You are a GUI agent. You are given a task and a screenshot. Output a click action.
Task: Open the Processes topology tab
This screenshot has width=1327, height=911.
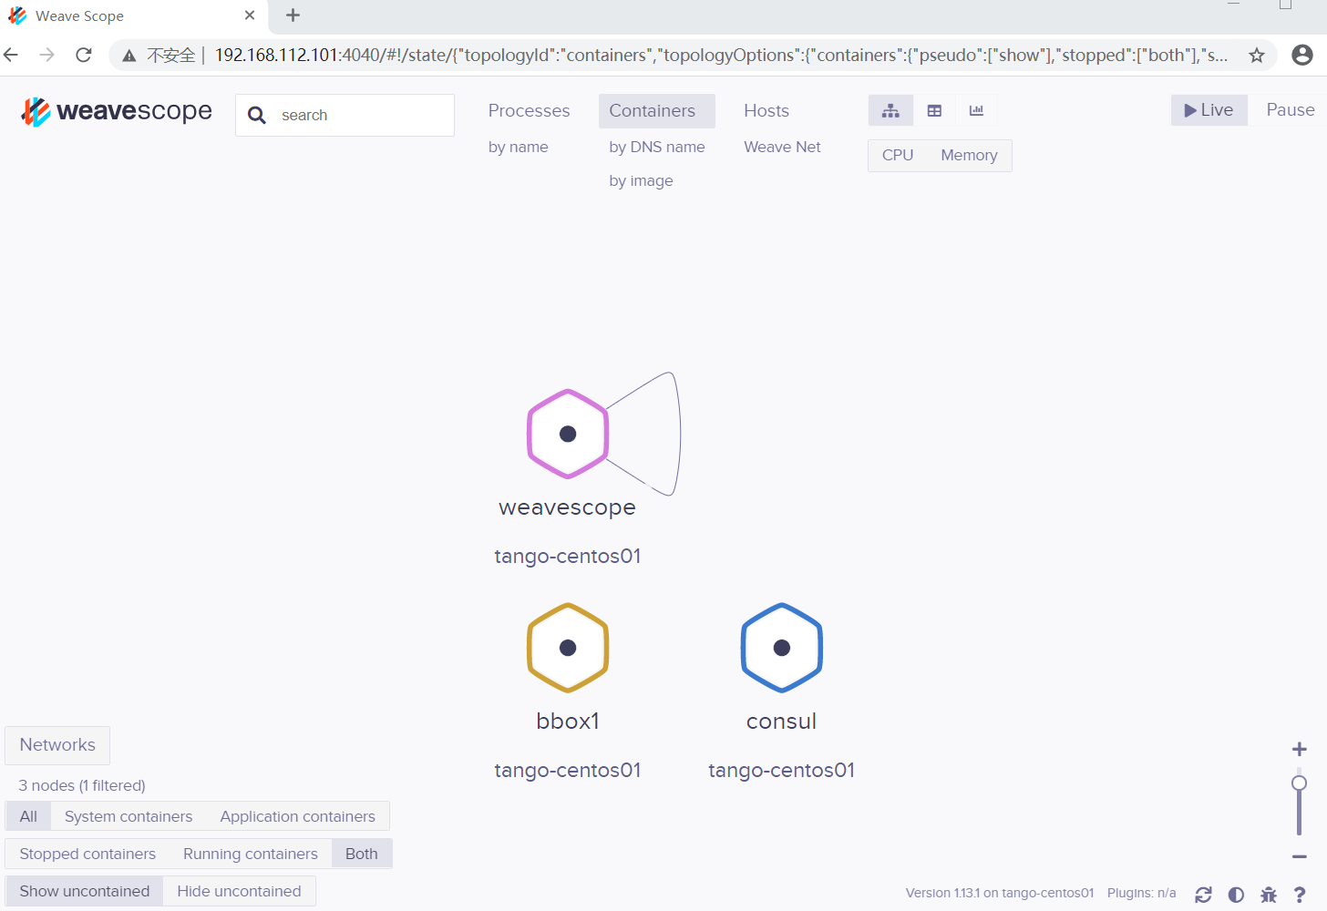529,110
